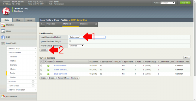This screenshot has height=101, width=196.
Task: Click the Force Offline button
Action: (63, 78)
